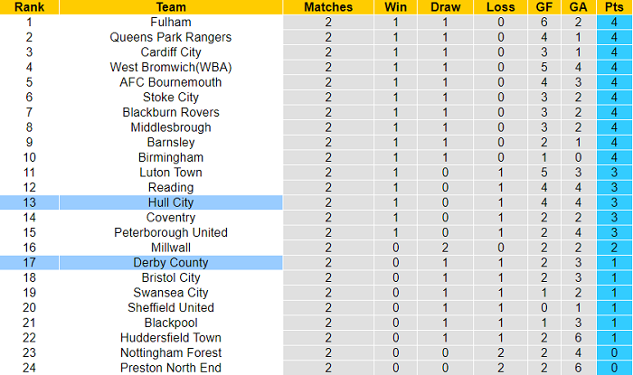Click Millwall's points cell showing 2
The width and height of the screenshot is (633, 375).
click(x=614, y=248)
